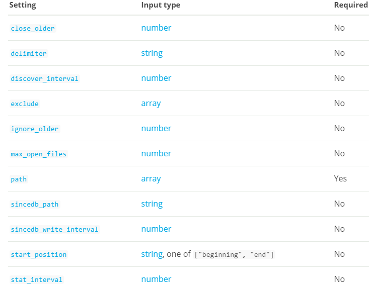Click the sincedb_path setting link
369x289 pixels.
35,205
